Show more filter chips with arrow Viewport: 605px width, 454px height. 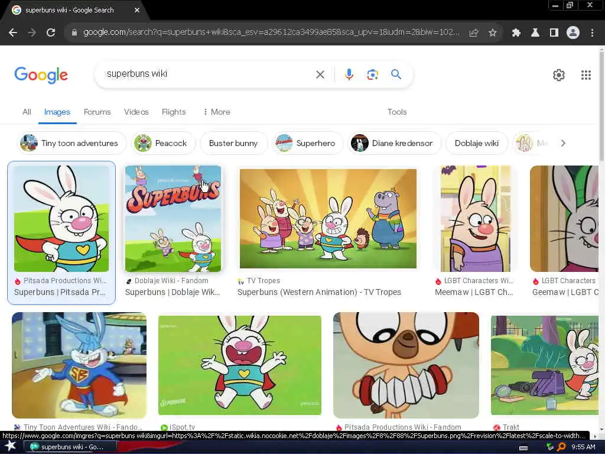click(563, 143)
